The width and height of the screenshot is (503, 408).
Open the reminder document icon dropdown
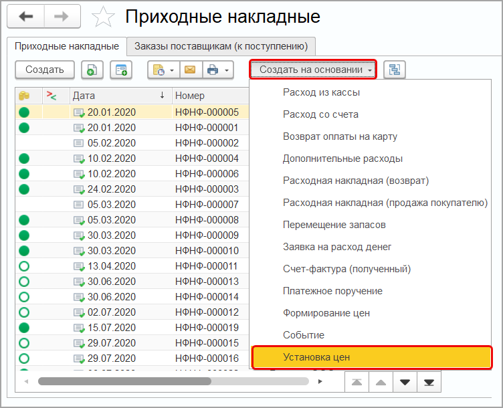pyautogui.click(x=164, y=70)
